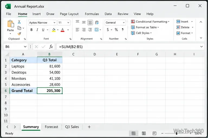Click the Format cells icon
Screen dimensions: 208x138
(178, 33)
